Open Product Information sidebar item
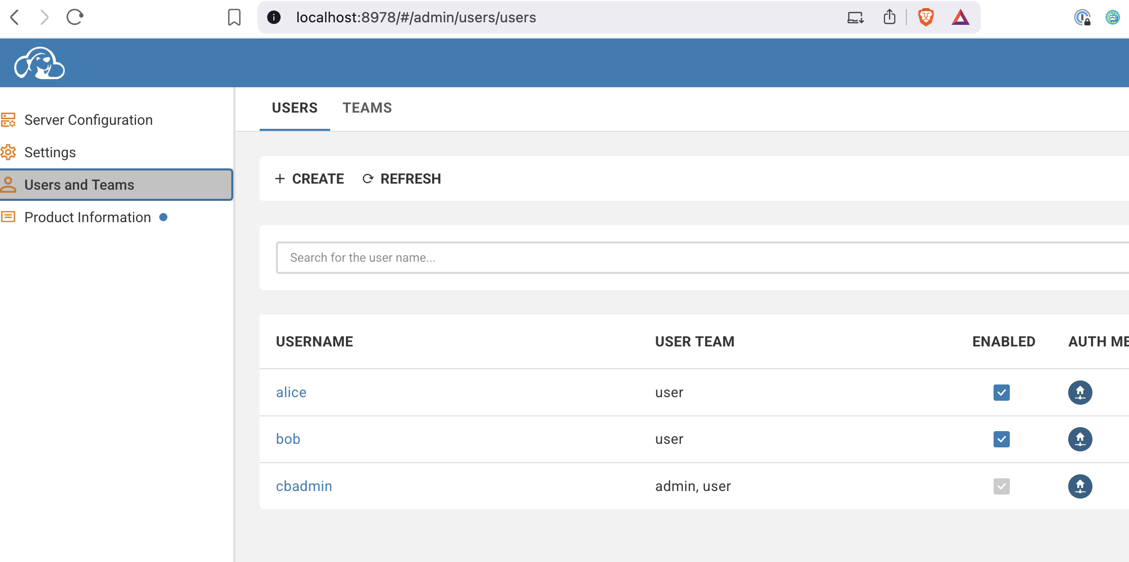This screenshot has width=1129, height=562. 87,218
